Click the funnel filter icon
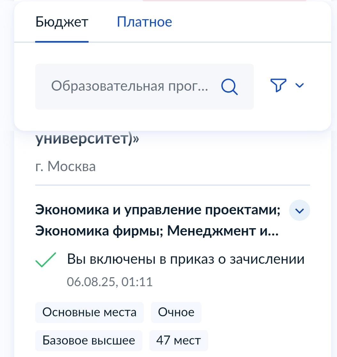 click(x=278, y=86)
